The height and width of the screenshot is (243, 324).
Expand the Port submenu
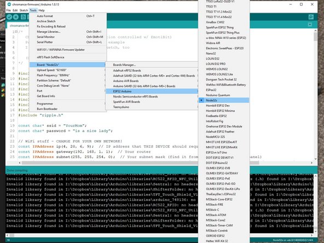[68, 91]
